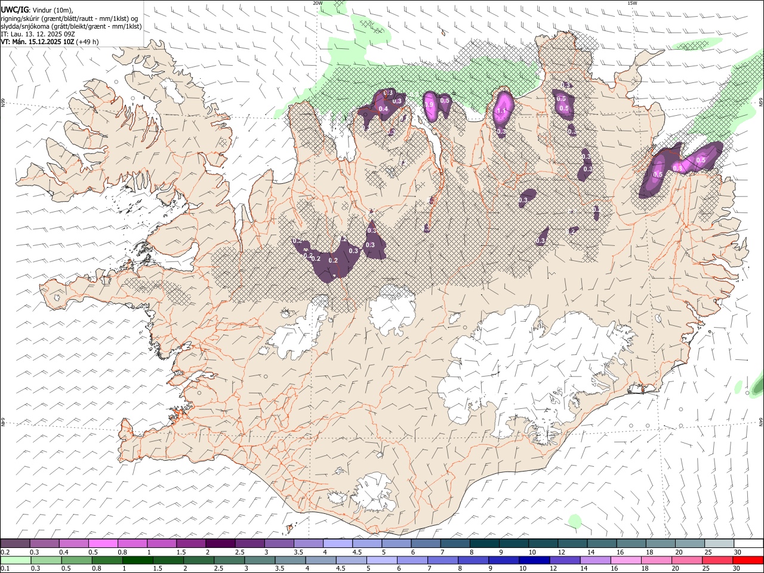Click the '20W' longitude label
The image size is (764, 573).
(x=318, y=3)
